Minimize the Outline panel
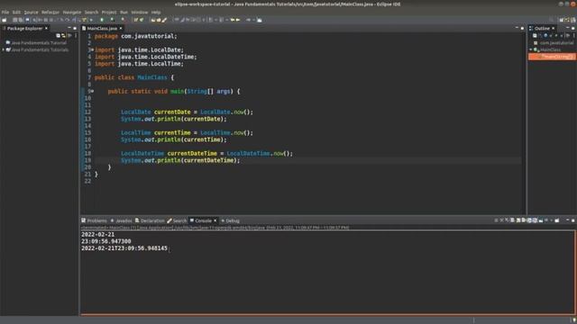Image resolution: width=577 pixels, height=324 pixels. click(567, 28)
